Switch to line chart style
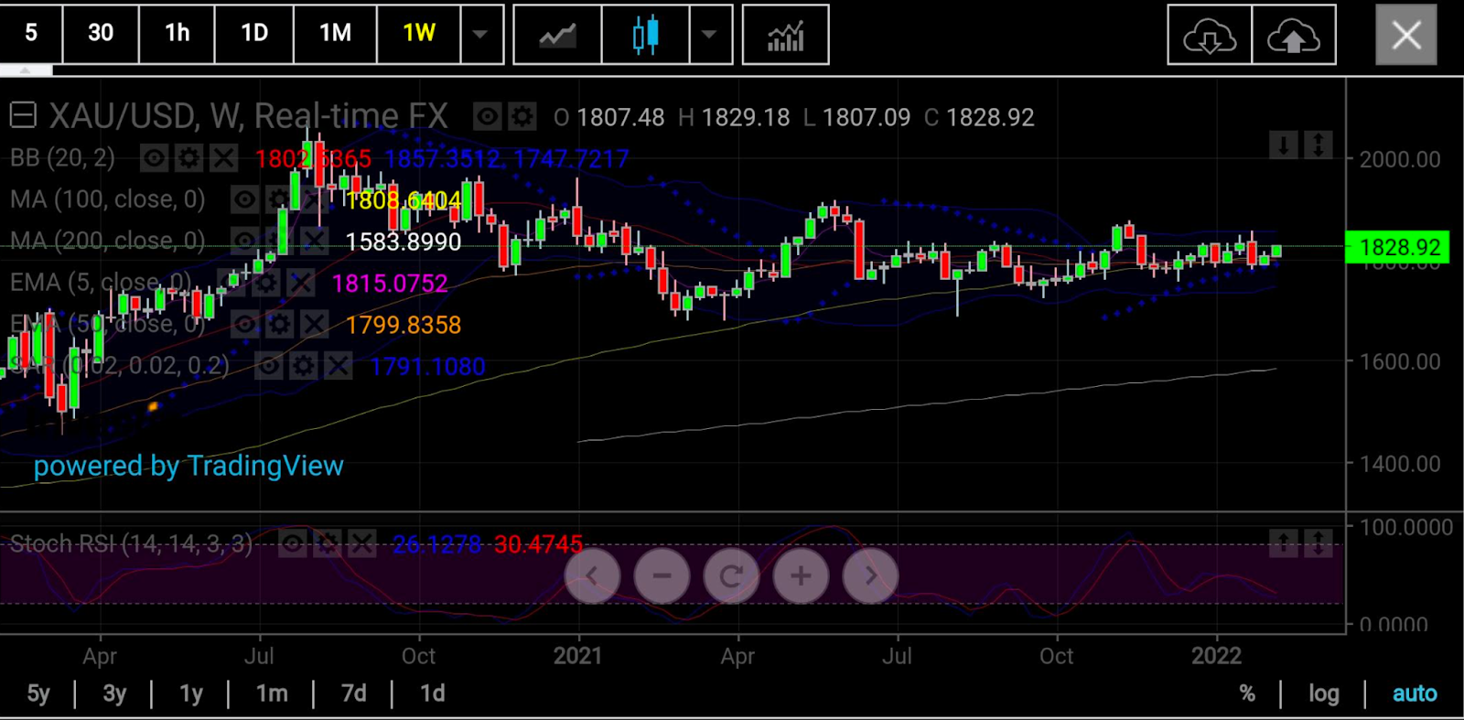The image size is (1464, 720). click(x=557, y=35)
